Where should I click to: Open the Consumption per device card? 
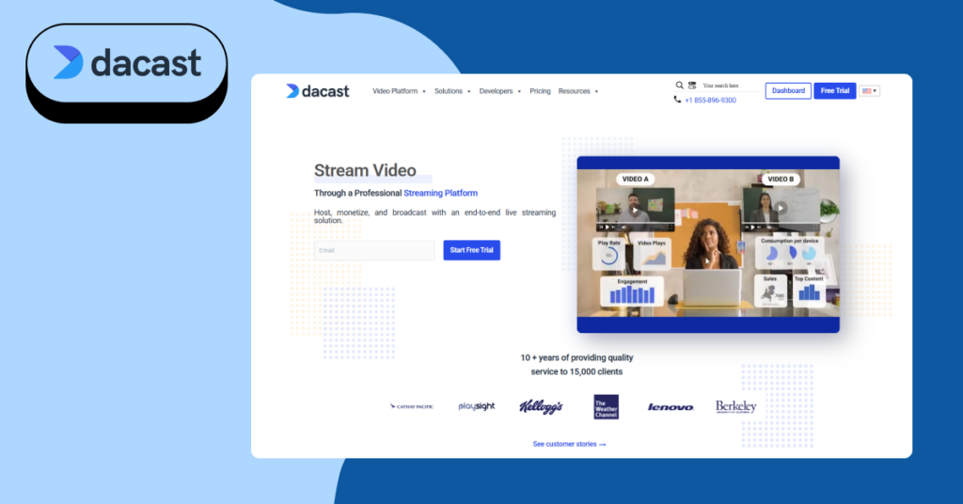(x=790, y=253)
